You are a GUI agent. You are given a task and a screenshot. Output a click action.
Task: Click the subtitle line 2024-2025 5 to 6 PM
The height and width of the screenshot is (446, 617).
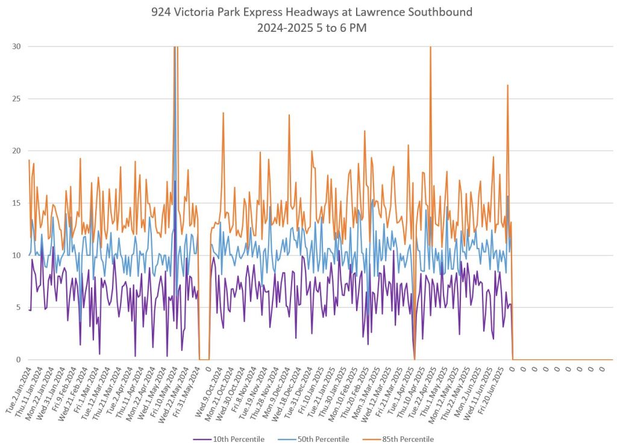(308, 27)
